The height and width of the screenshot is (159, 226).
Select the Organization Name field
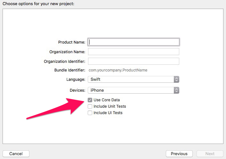(133, 52)
